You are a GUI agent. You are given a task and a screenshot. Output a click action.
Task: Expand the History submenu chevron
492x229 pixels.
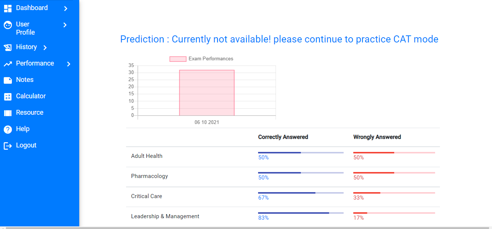(x=45, y=47)
